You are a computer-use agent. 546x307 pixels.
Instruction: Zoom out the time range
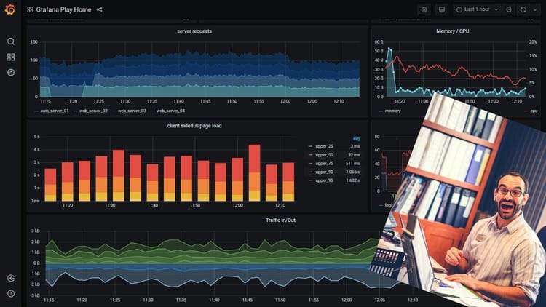point(509,10)
